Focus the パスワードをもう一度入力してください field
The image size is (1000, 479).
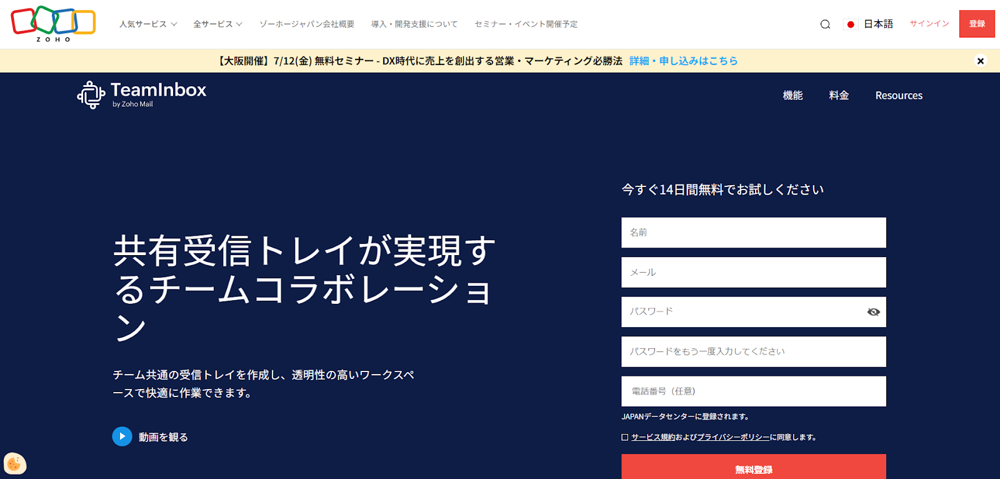pyautogui.click(x=754, y=352)
